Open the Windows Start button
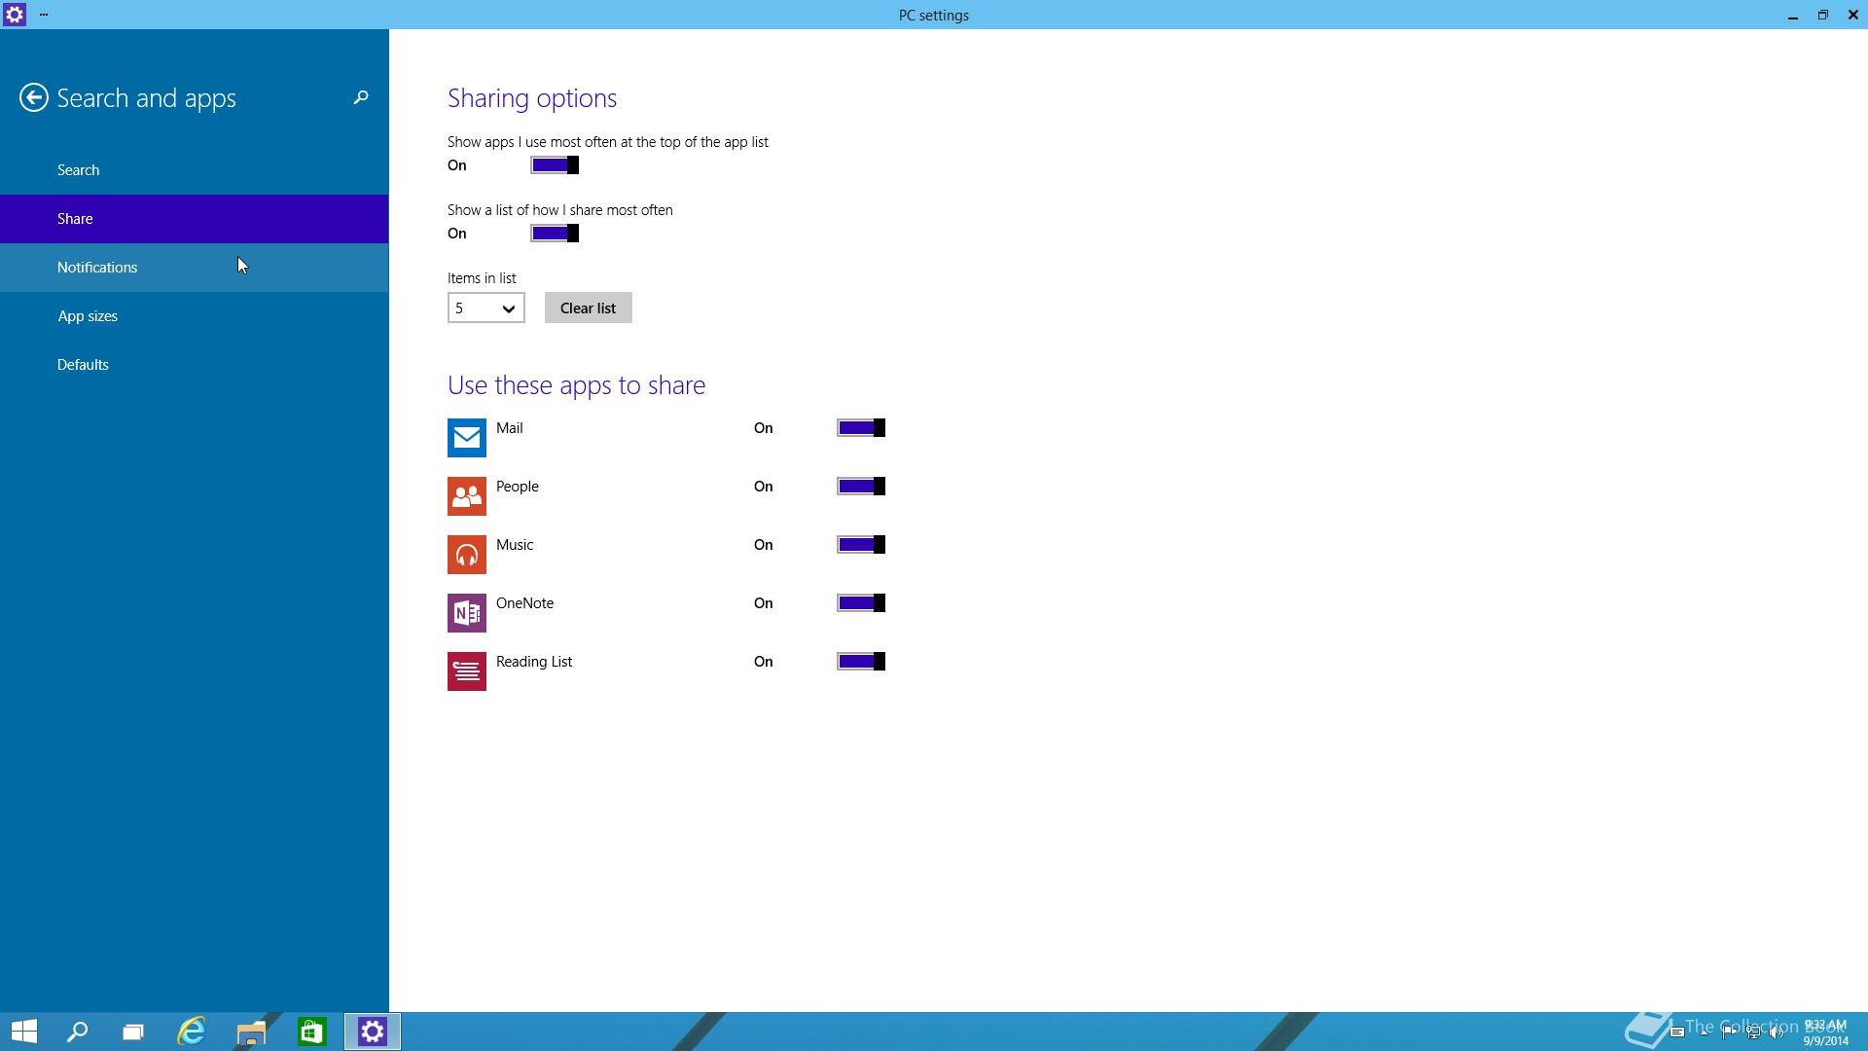This screenshot has height=1051, width=1868. point(23,1032)
